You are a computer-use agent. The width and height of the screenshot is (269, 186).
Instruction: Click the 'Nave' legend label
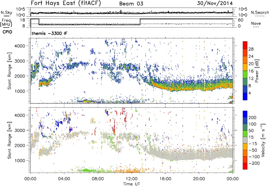(x=256, y=23)
